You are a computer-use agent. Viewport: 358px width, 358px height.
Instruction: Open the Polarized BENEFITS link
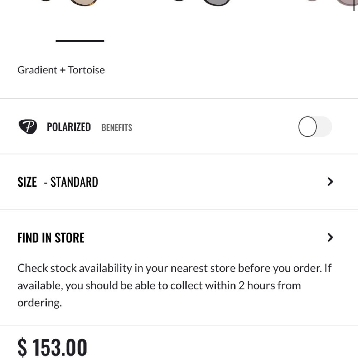click(x=117, y=128)
